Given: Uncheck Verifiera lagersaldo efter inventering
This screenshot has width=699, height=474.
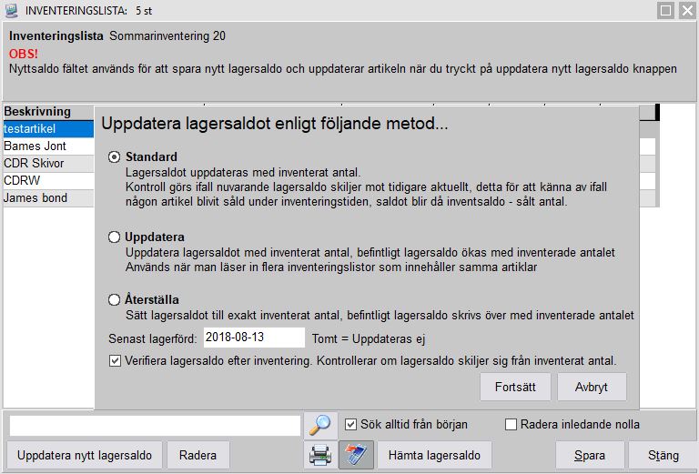Looking at the screenshot, I should pos(115,360).
